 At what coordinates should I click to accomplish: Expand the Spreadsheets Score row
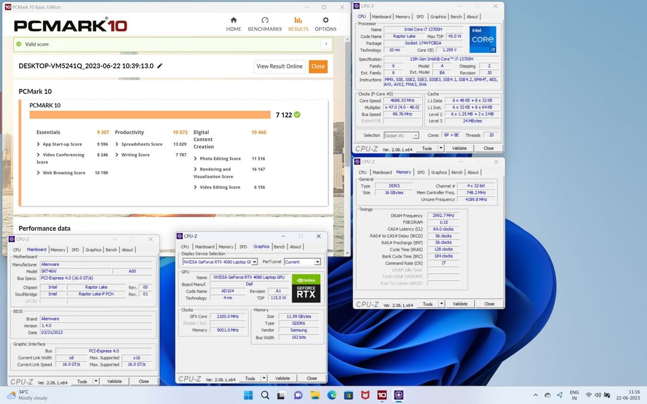117,144
